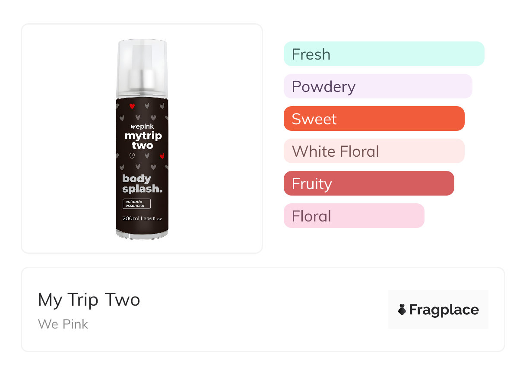Viewport: 526px width, 373px height.
Task: Click the red heart near bottle top
Action: pos(132,106)
